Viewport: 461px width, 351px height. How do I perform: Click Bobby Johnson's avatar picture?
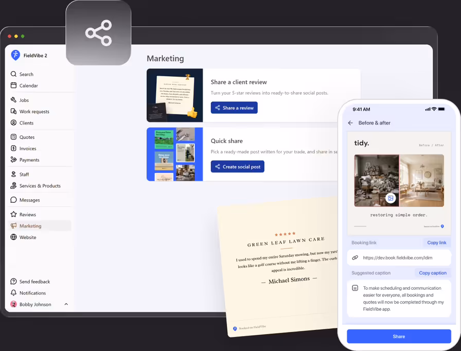tap(13, 304)
